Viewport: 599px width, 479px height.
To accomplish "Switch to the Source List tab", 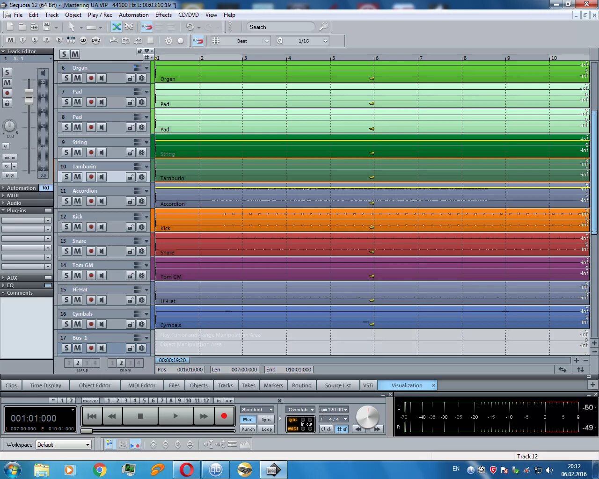I will point(338,385).
